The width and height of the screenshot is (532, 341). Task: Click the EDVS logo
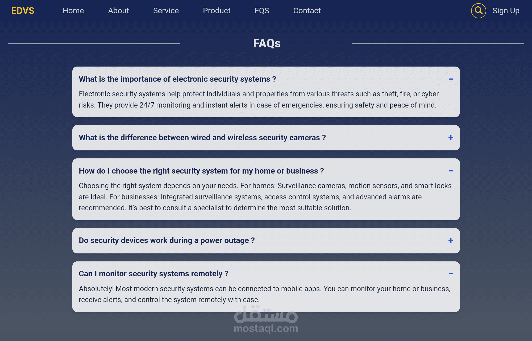click(23, 11)
